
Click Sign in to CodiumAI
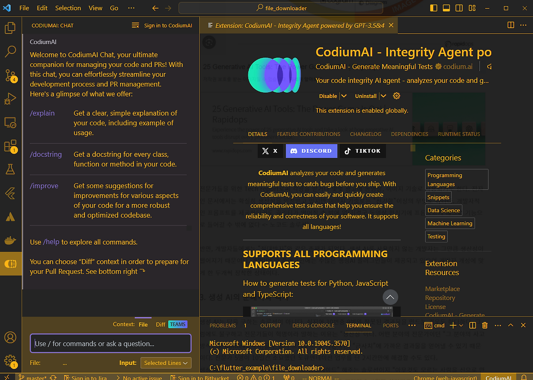pyautogui.click(x=168, y=25)
